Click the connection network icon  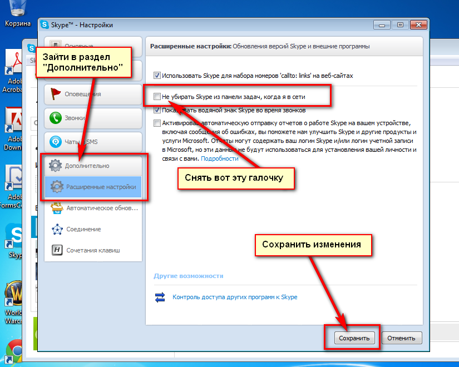click(57, 229)
